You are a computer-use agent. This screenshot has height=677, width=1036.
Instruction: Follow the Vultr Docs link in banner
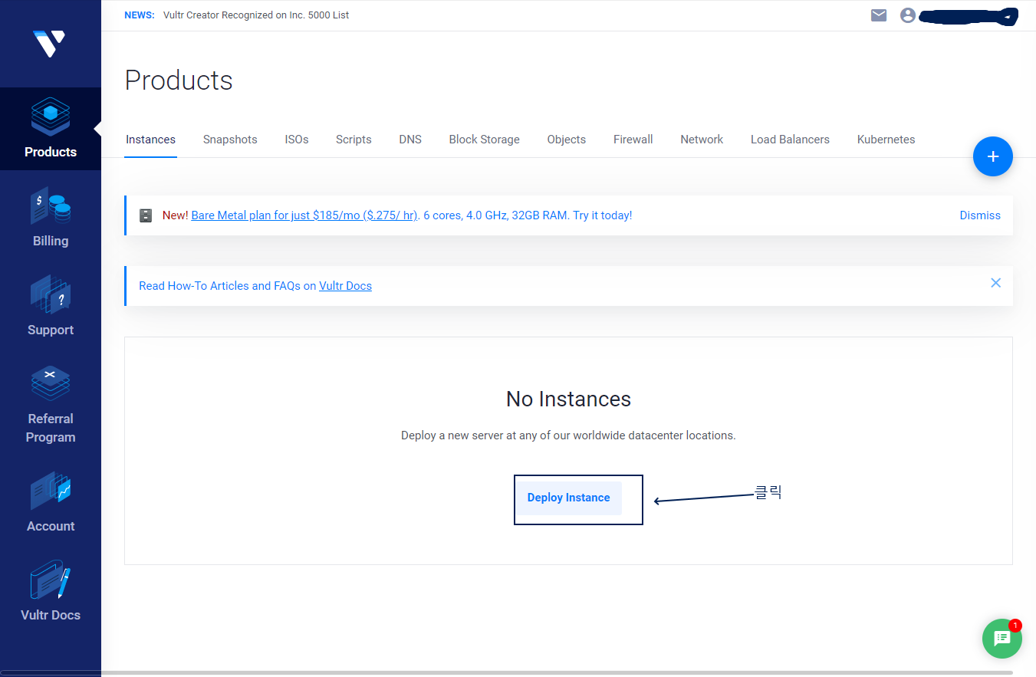[345, 286]
